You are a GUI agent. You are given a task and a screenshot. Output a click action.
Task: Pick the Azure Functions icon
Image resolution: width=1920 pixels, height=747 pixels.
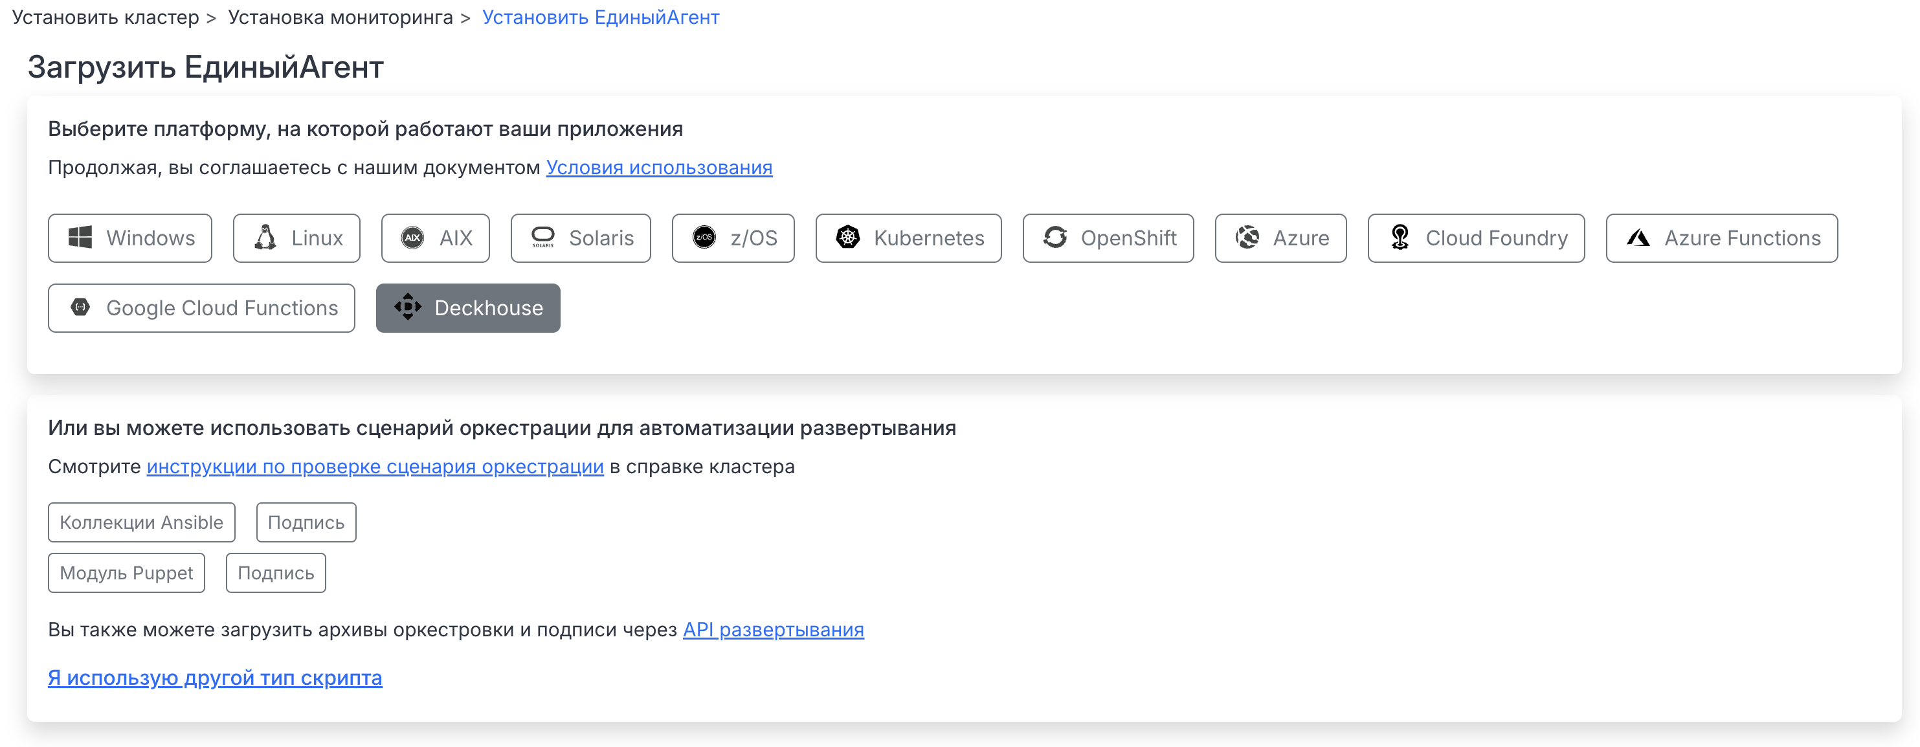[x=1638, y=238]
